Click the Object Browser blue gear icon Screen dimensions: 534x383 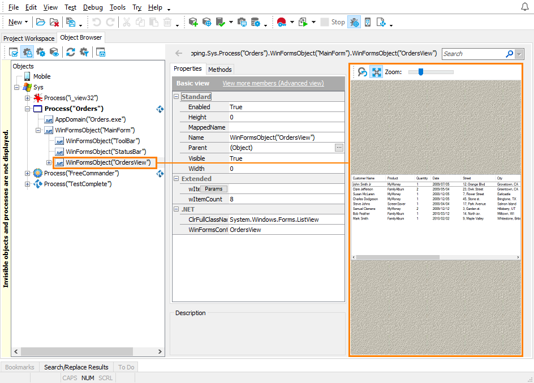point(41,52)
